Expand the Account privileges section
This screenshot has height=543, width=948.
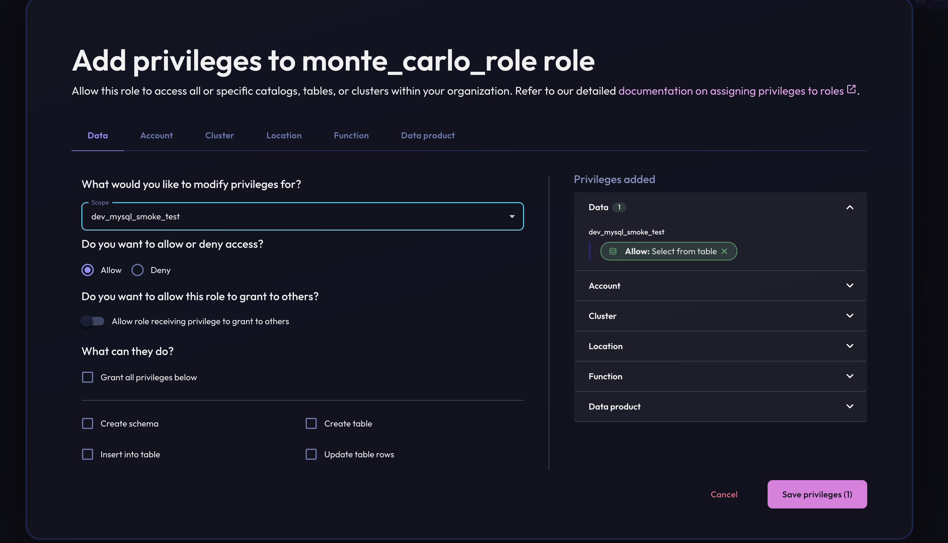pyautogui.click(x=850, y=286)
